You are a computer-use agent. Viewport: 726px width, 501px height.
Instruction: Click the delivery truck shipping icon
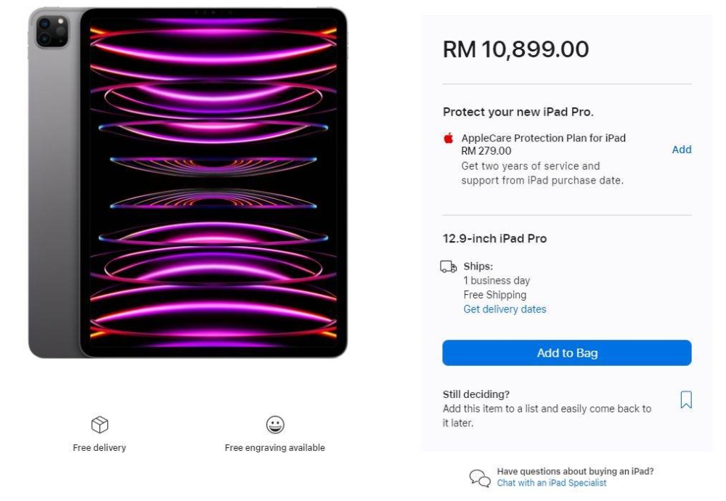[448, 266]
